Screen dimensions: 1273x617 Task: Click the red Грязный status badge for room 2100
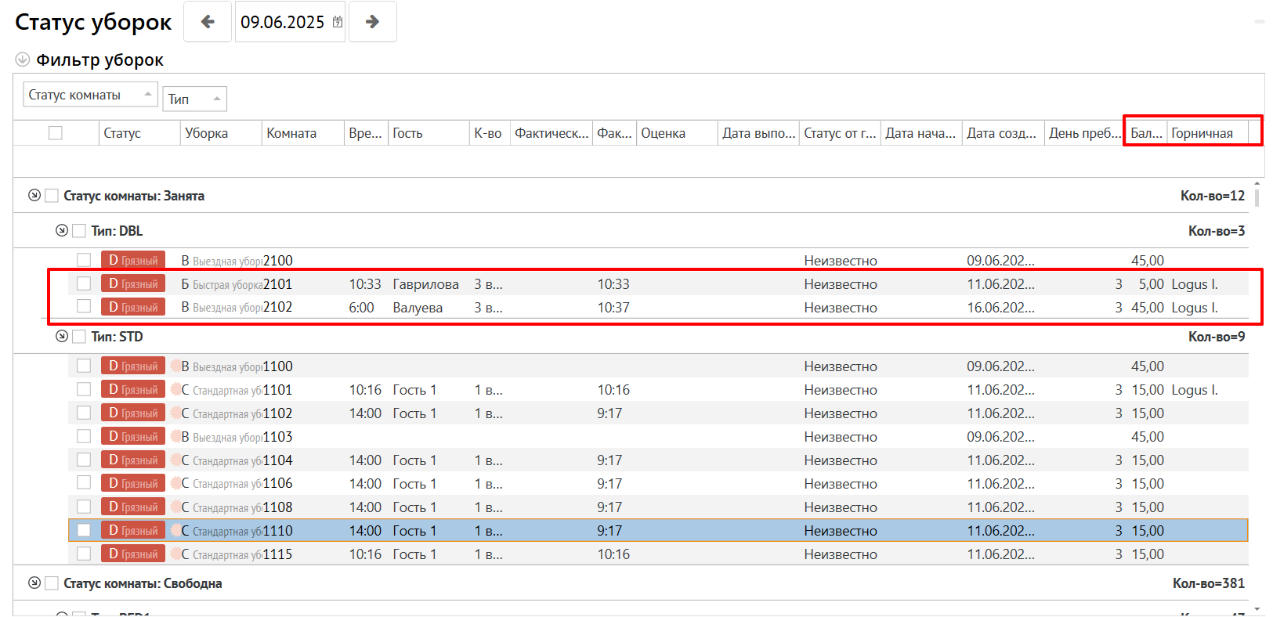coord(133,261)
